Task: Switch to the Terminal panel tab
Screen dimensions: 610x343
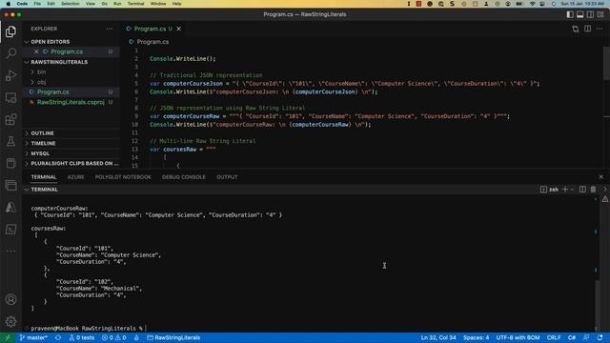Action: point(44,177)
